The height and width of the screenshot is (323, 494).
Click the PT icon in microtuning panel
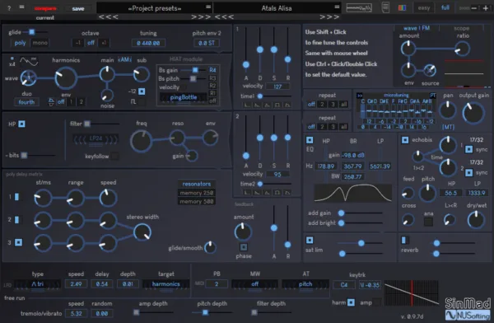(433, 96)
